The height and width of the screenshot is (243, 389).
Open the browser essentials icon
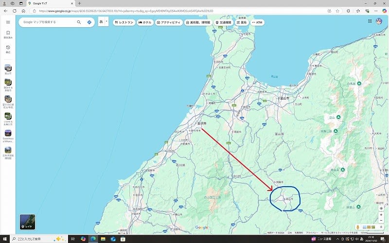(367, 11)
